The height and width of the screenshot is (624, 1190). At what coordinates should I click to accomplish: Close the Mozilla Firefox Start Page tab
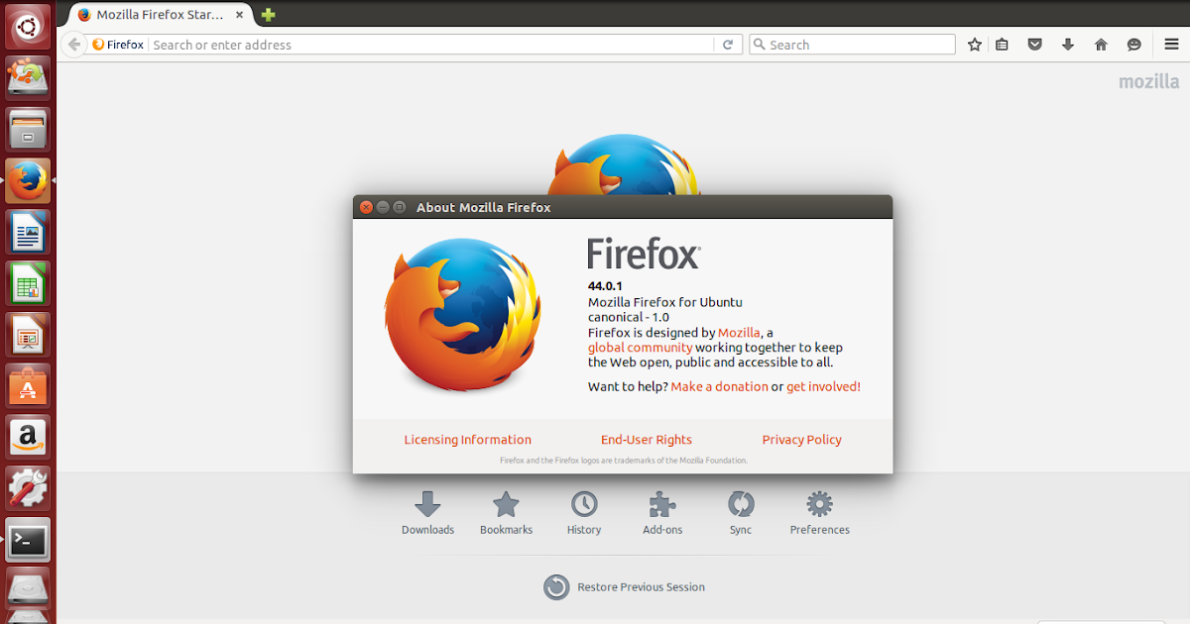click(239, 15)
